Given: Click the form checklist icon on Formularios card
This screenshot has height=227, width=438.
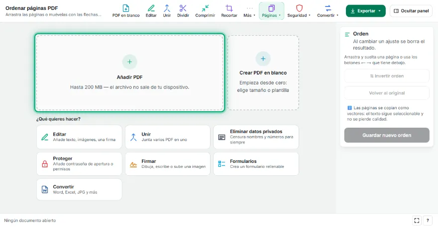Looking at the screenshot, I should 222,164.
